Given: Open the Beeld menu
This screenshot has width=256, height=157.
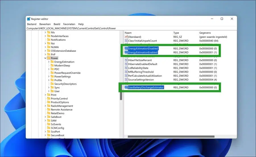Looking at the screenshot, I should tap(57, 24).
